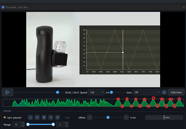Click the invert up-down arrows icon
The width and height of the screenshot is (186, 129).
[x=51, y=117]
